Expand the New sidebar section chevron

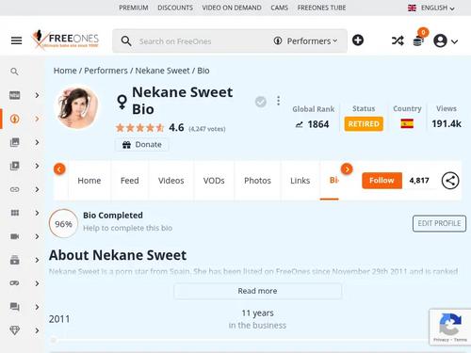[37, 95]
